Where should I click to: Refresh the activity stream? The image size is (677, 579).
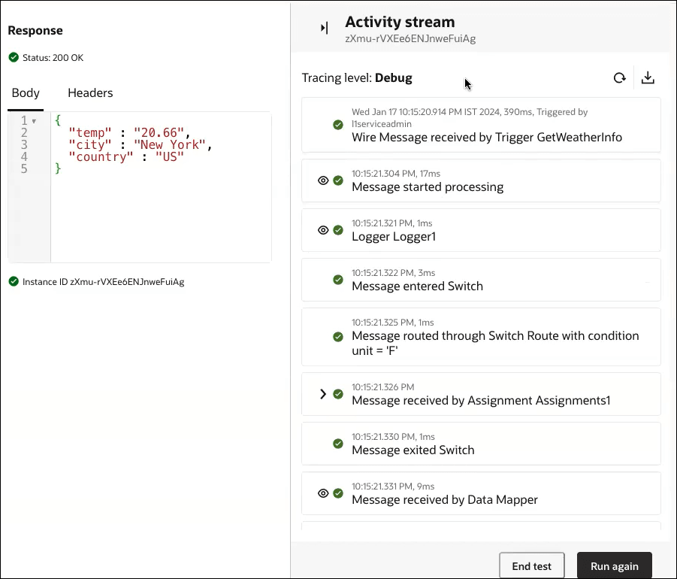[x=619, y=77]
